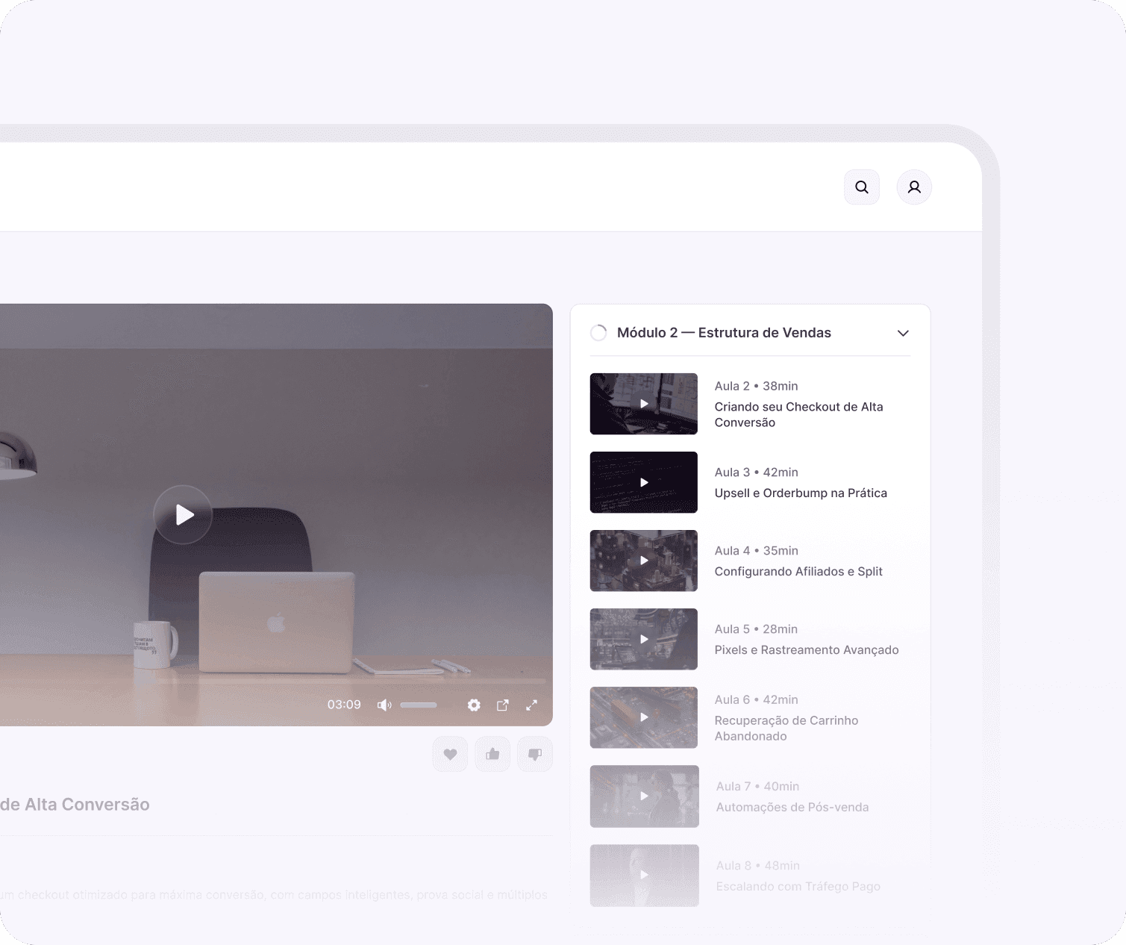Play the video with center play button
Image resolution: width=1126 pixels, height=945 pixels.
point(183,514)
